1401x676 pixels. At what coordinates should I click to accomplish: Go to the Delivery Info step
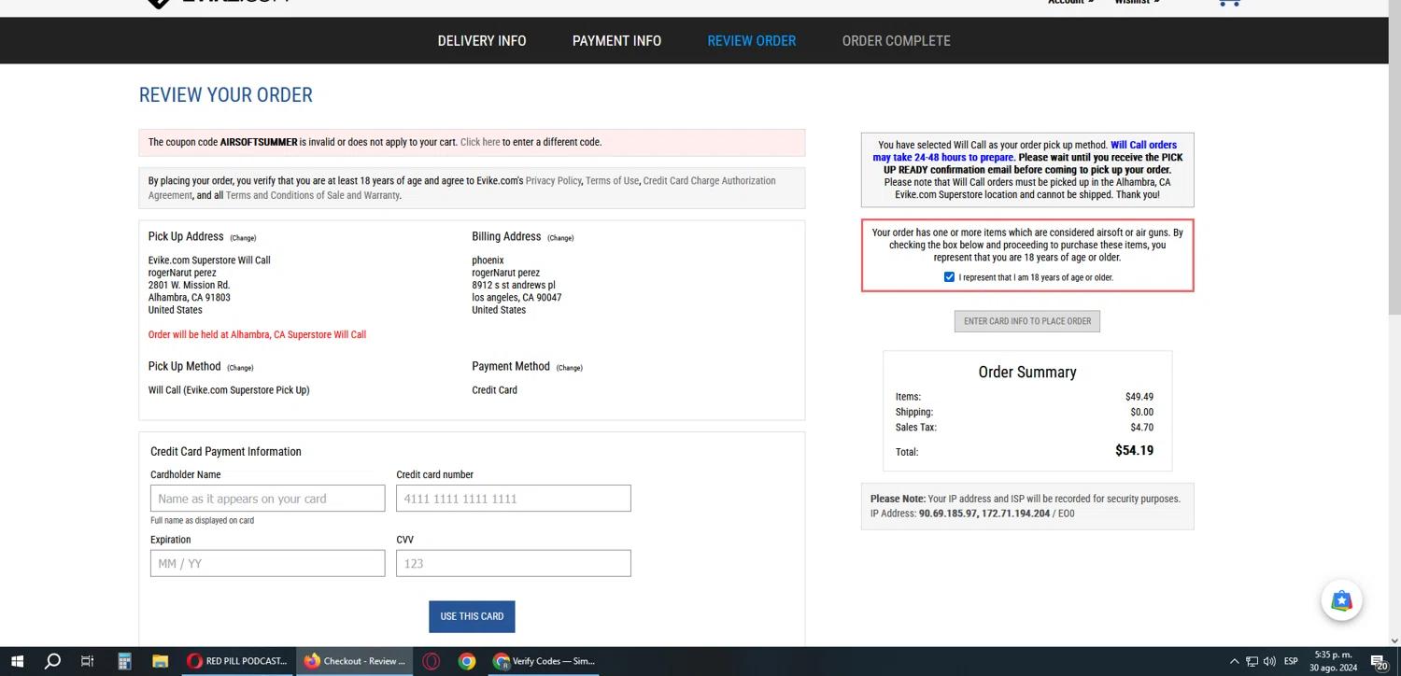[481, 41]
